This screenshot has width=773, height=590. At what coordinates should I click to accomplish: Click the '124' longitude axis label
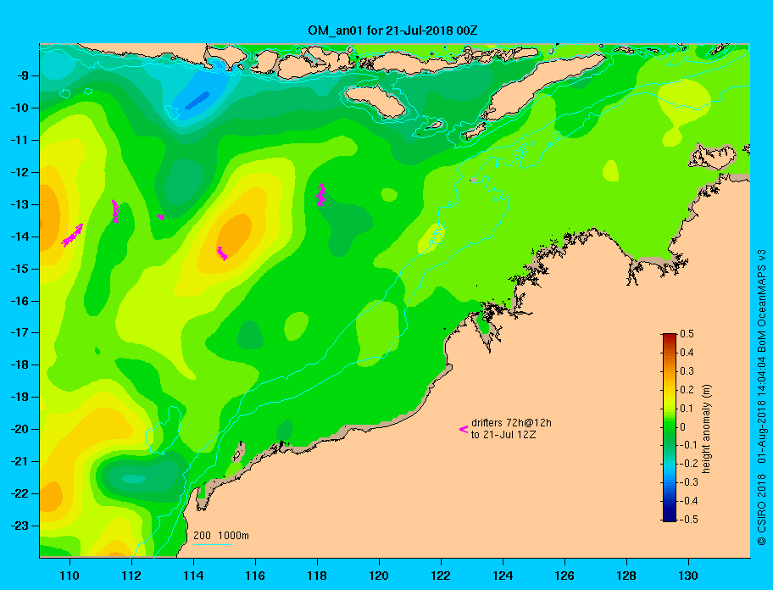[503, 576]
